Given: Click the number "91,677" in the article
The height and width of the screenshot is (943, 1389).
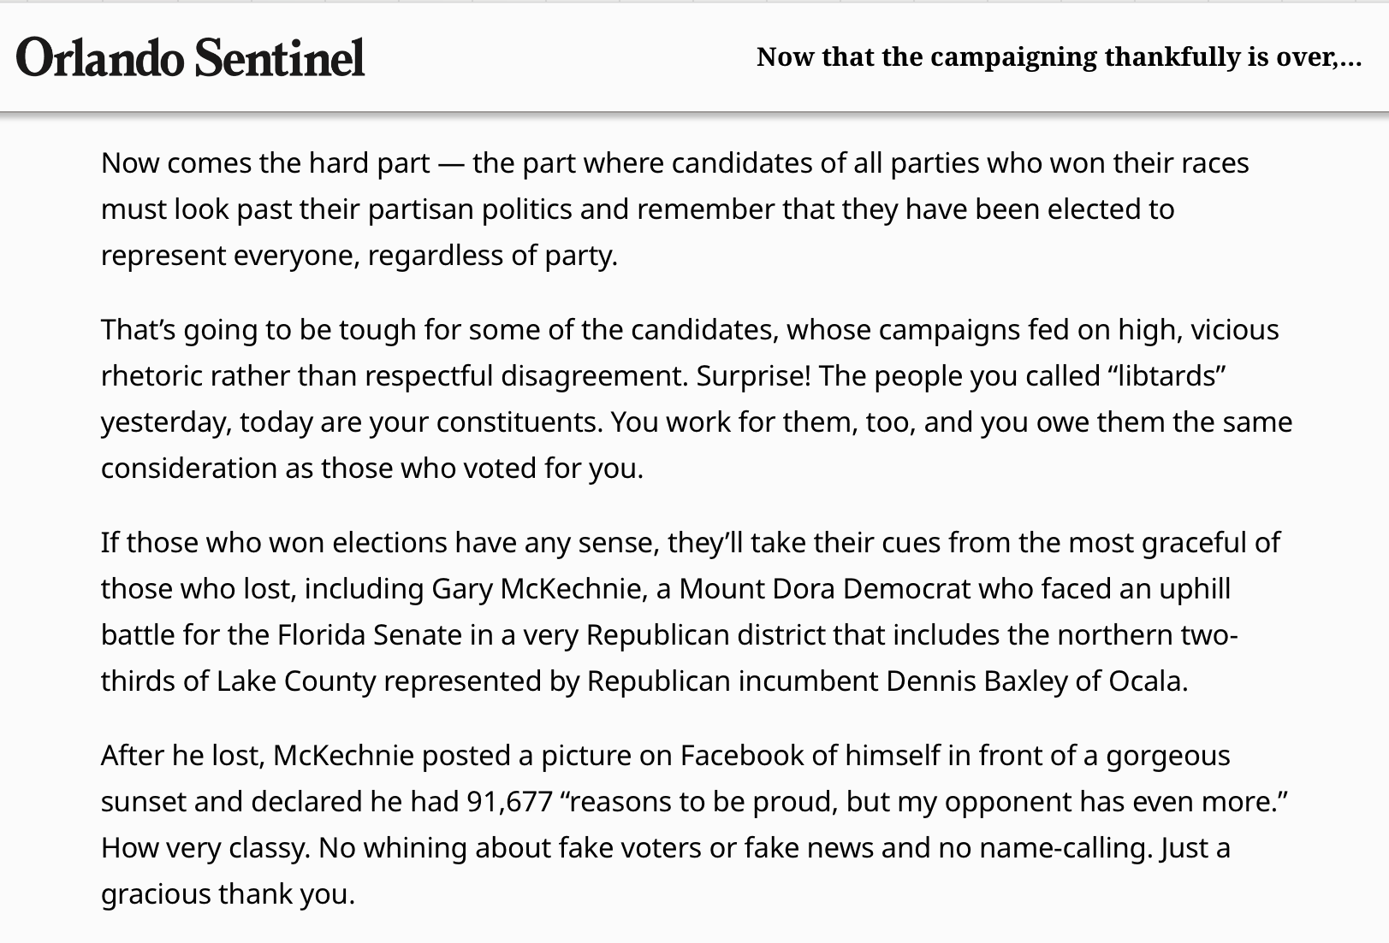Looking at the screenshot, I should pyautogui.click(x=510, y=802).
